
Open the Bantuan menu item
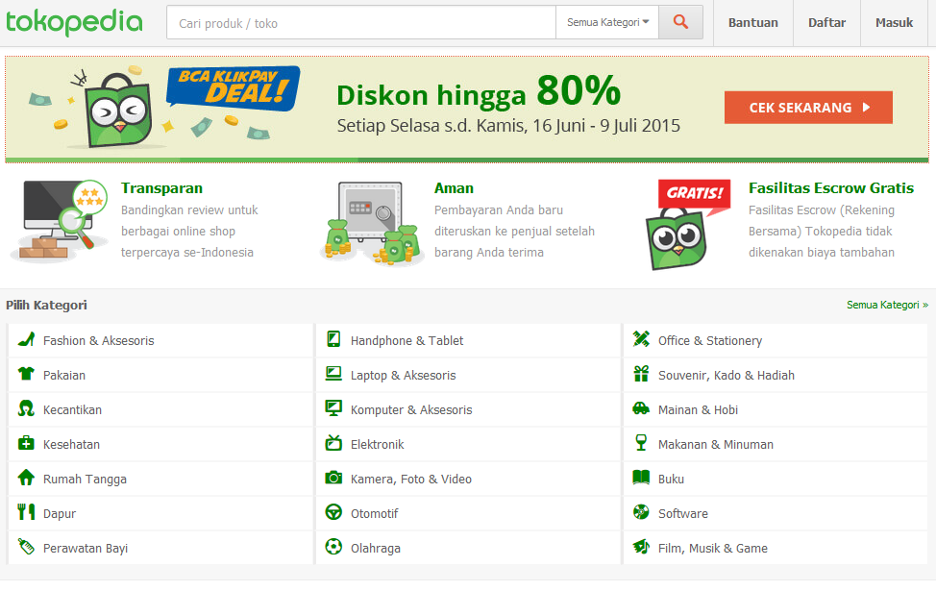752,23
